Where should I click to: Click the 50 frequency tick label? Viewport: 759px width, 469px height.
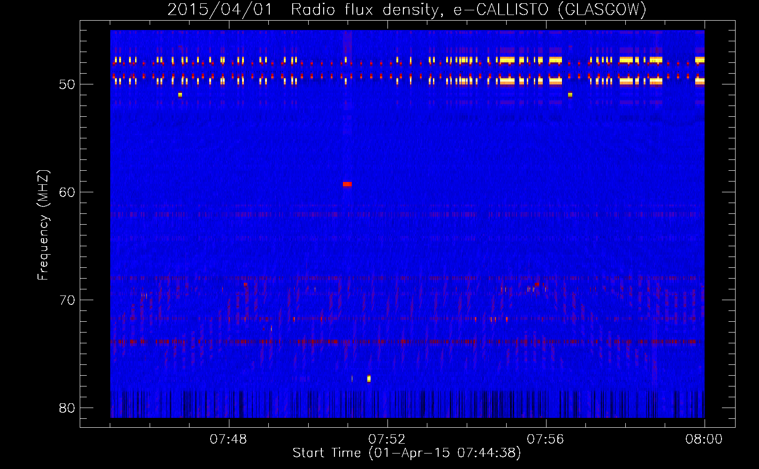(67, 84)
